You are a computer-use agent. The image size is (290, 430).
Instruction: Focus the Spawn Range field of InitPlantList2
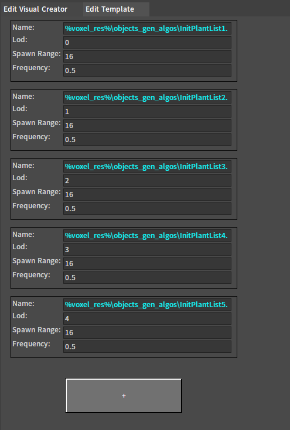(147, 126)
